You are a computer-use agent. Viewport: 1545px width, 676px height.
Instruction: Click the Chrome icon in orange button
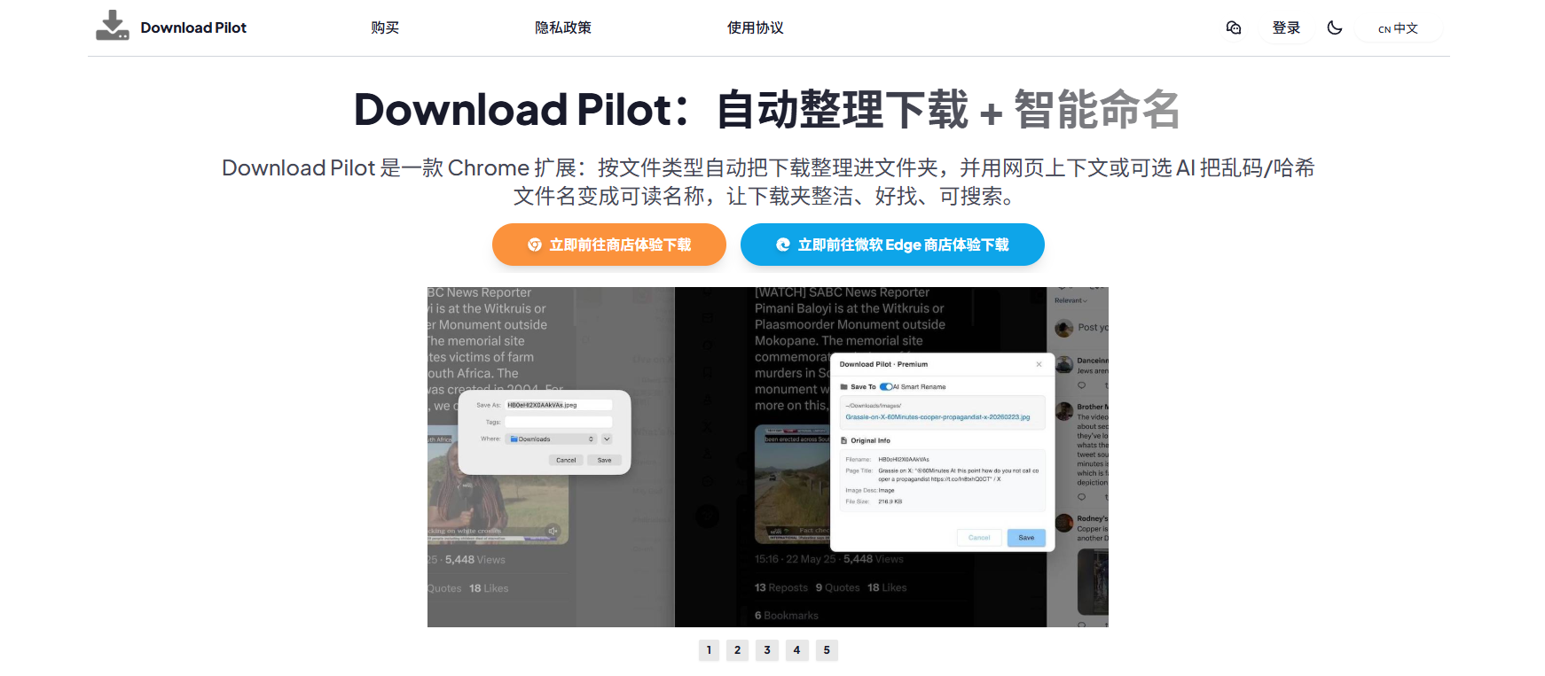pos(535,245)
